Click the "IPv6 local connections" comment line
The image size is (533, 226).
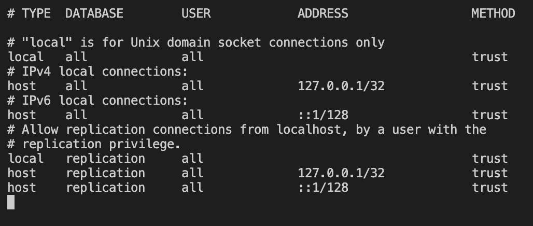pyautogui.click(x=97, y=101)
